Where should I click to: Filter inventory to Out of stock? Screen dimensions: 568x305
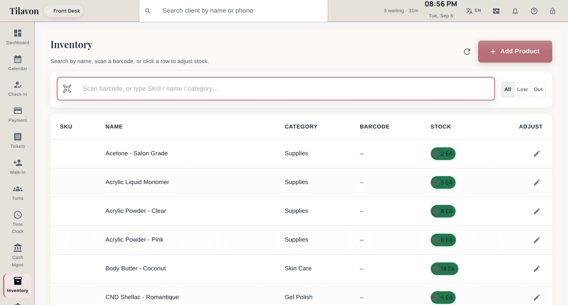tap(538, 89)
